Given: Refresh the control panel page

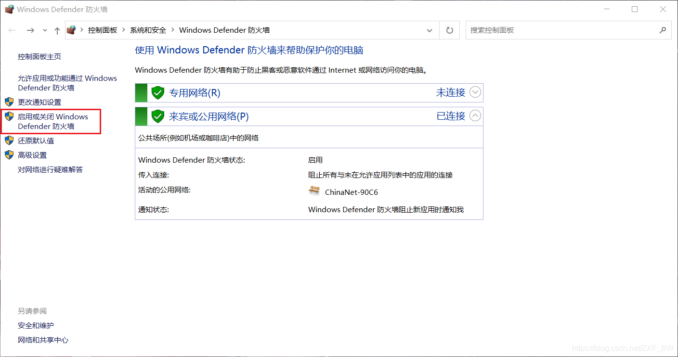Looking at the screenshot, I should pos(450,30).
